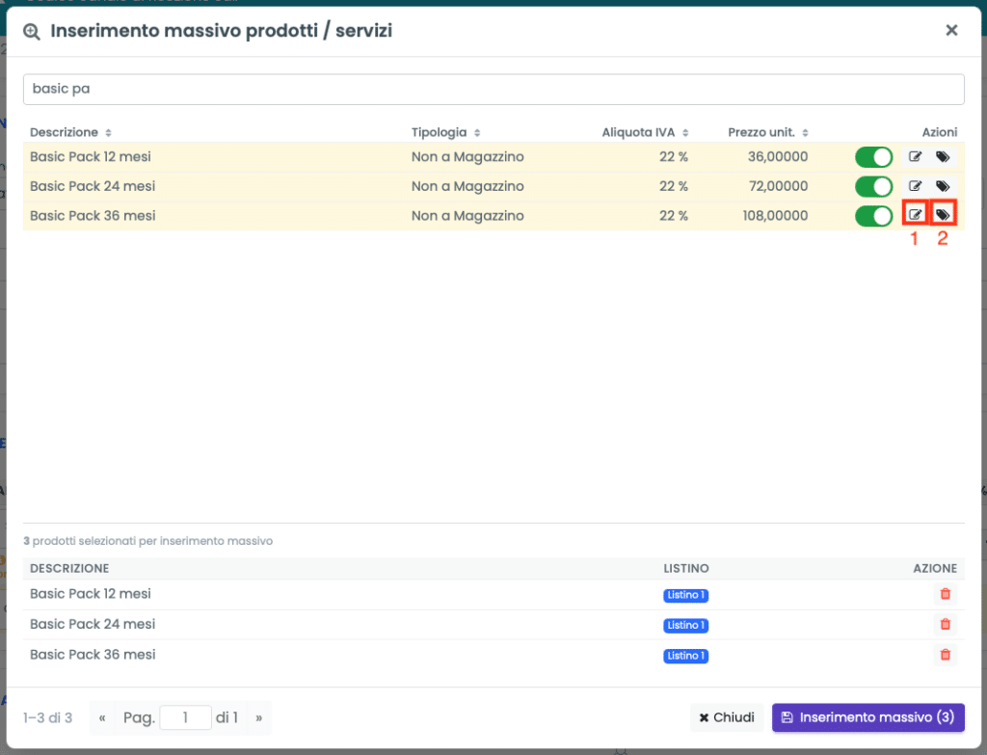The image size is (987, 755).
Task: Toggle off Basic Pack 12 mesi selection
Action: click(873, 157)
